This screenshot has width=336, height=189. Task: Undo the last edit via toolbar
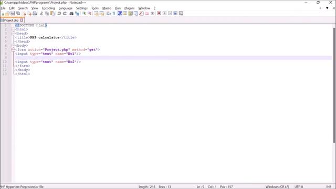click(x=59, y=14)
